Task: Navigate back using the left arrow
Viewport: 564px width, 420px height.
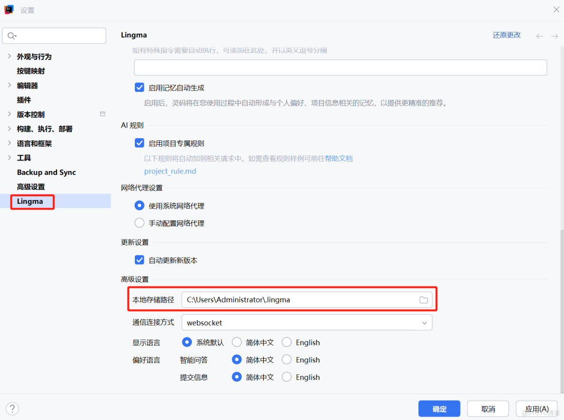Action: click(539, 35)
